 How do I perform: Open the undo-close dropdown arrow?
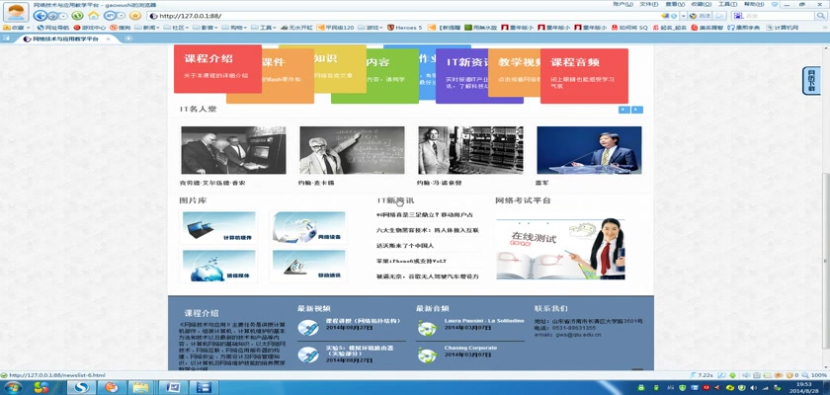coord(122,16)
